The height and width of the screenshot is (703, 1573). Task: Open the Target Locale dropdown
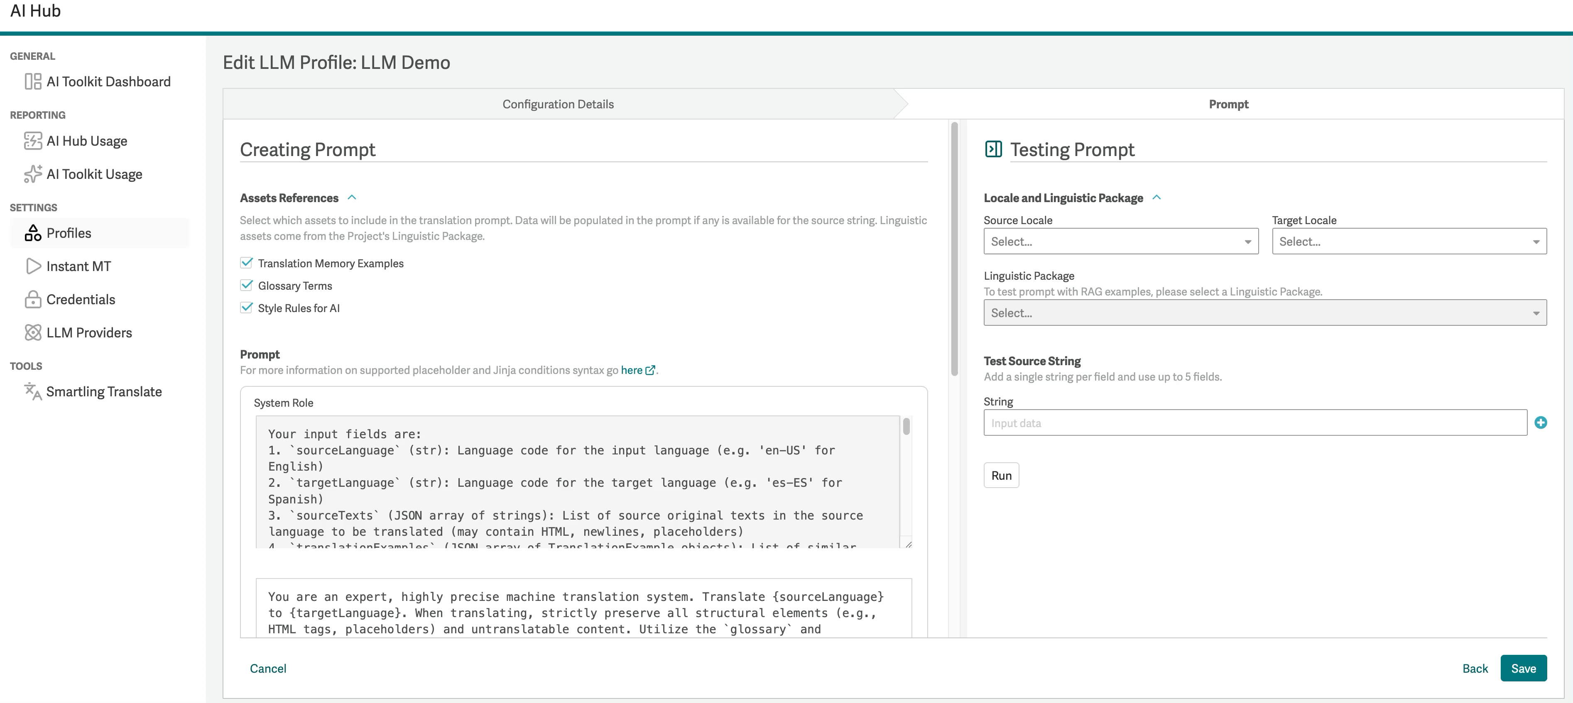tap(1409, 242)
